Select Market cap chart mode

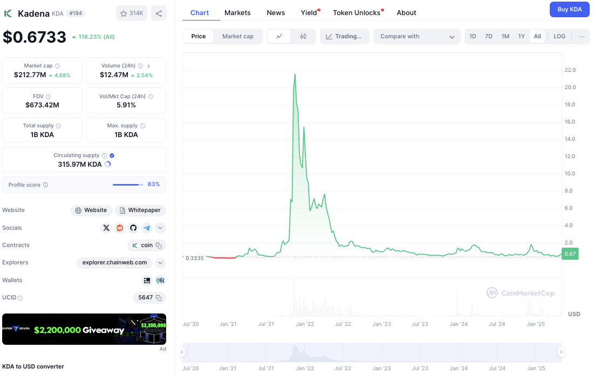(238, 36)
